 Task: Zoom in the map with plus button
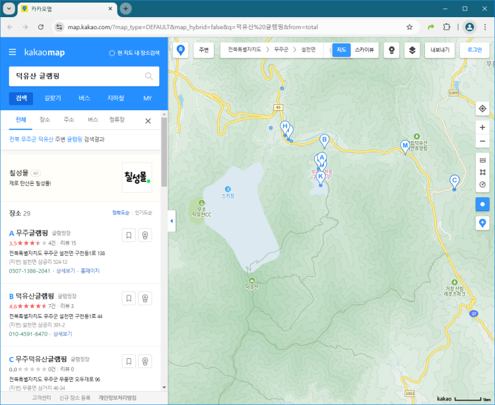[x=482, y=127]
